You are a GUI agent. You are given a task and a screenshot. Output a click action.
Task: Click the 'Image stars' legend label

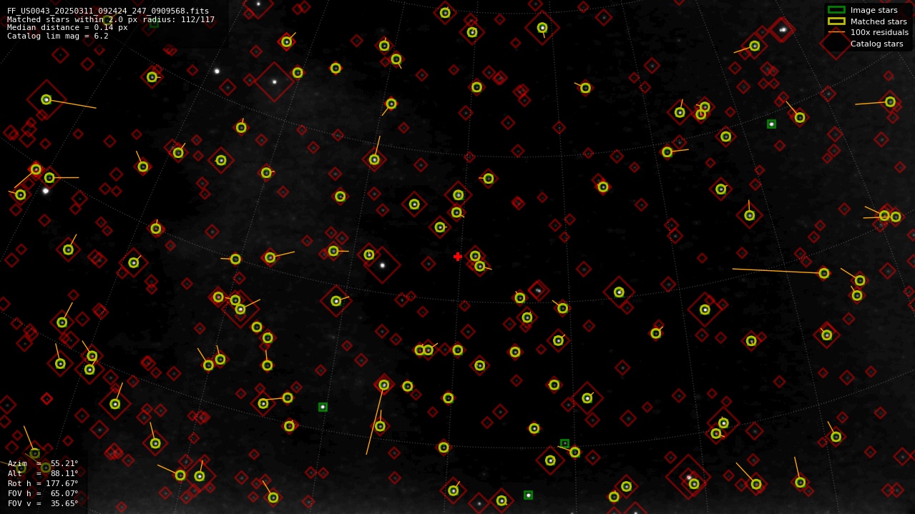tap(874, 11)
